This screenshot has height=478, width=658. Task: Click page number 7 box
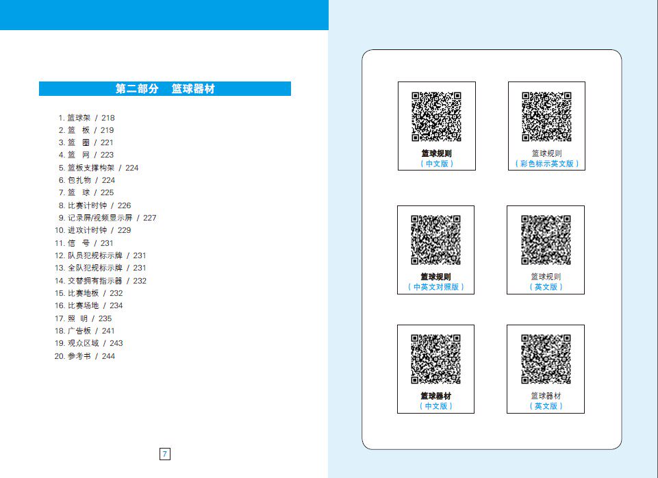(165, 453)
